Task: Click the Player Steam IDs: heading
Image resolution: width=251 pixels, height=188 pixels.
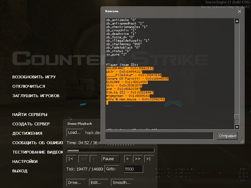Action: coord(122,65)
